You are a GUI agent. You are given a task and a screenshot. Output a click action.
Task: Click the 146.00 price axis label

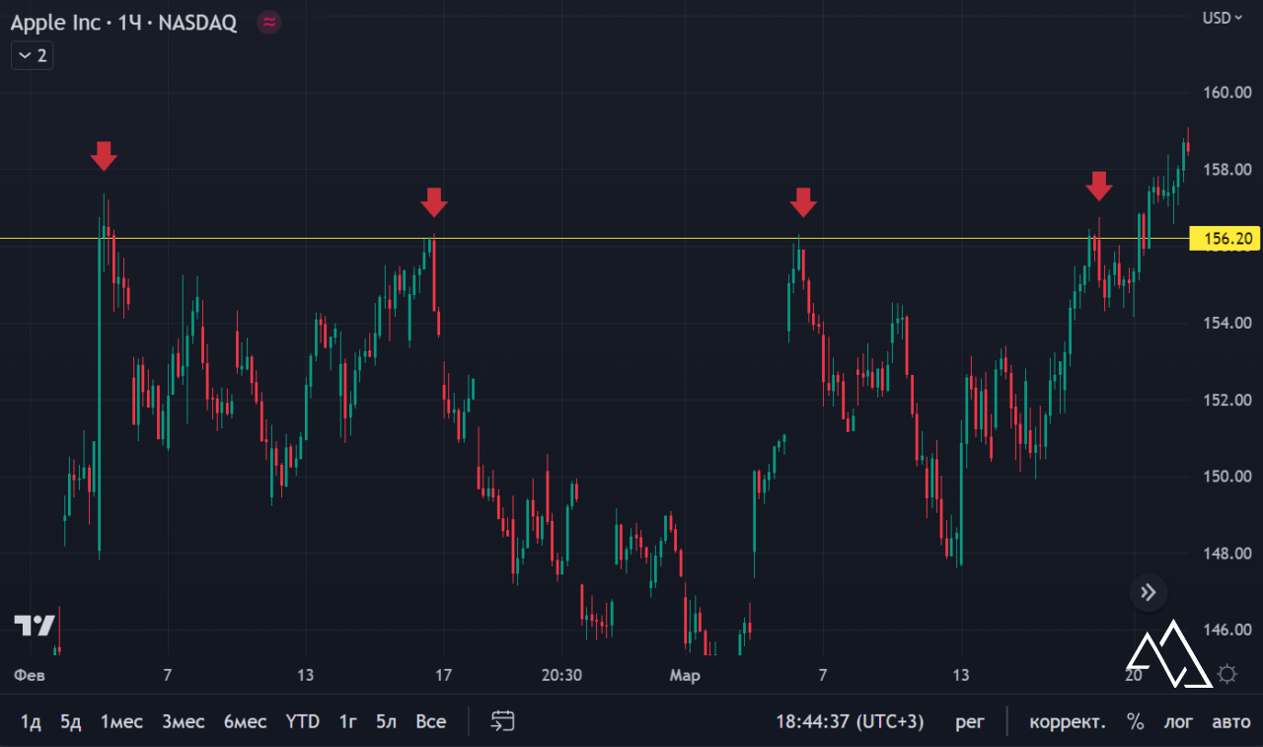pos(1228,630)
